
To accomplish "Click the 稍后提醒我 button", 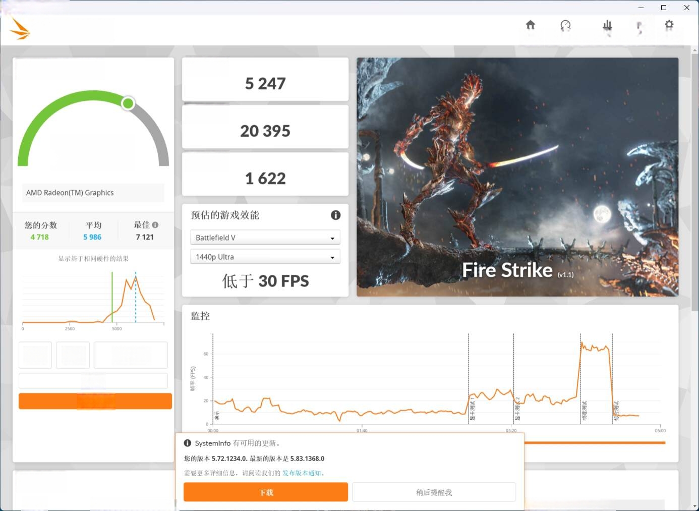I will point(434,492).
